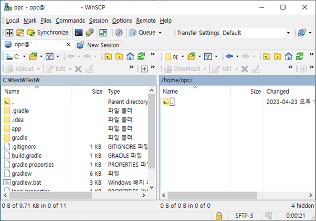Go to local root directory icon
Image resolution: width=316 pixels, height=221 pixels.
(119, 56)
